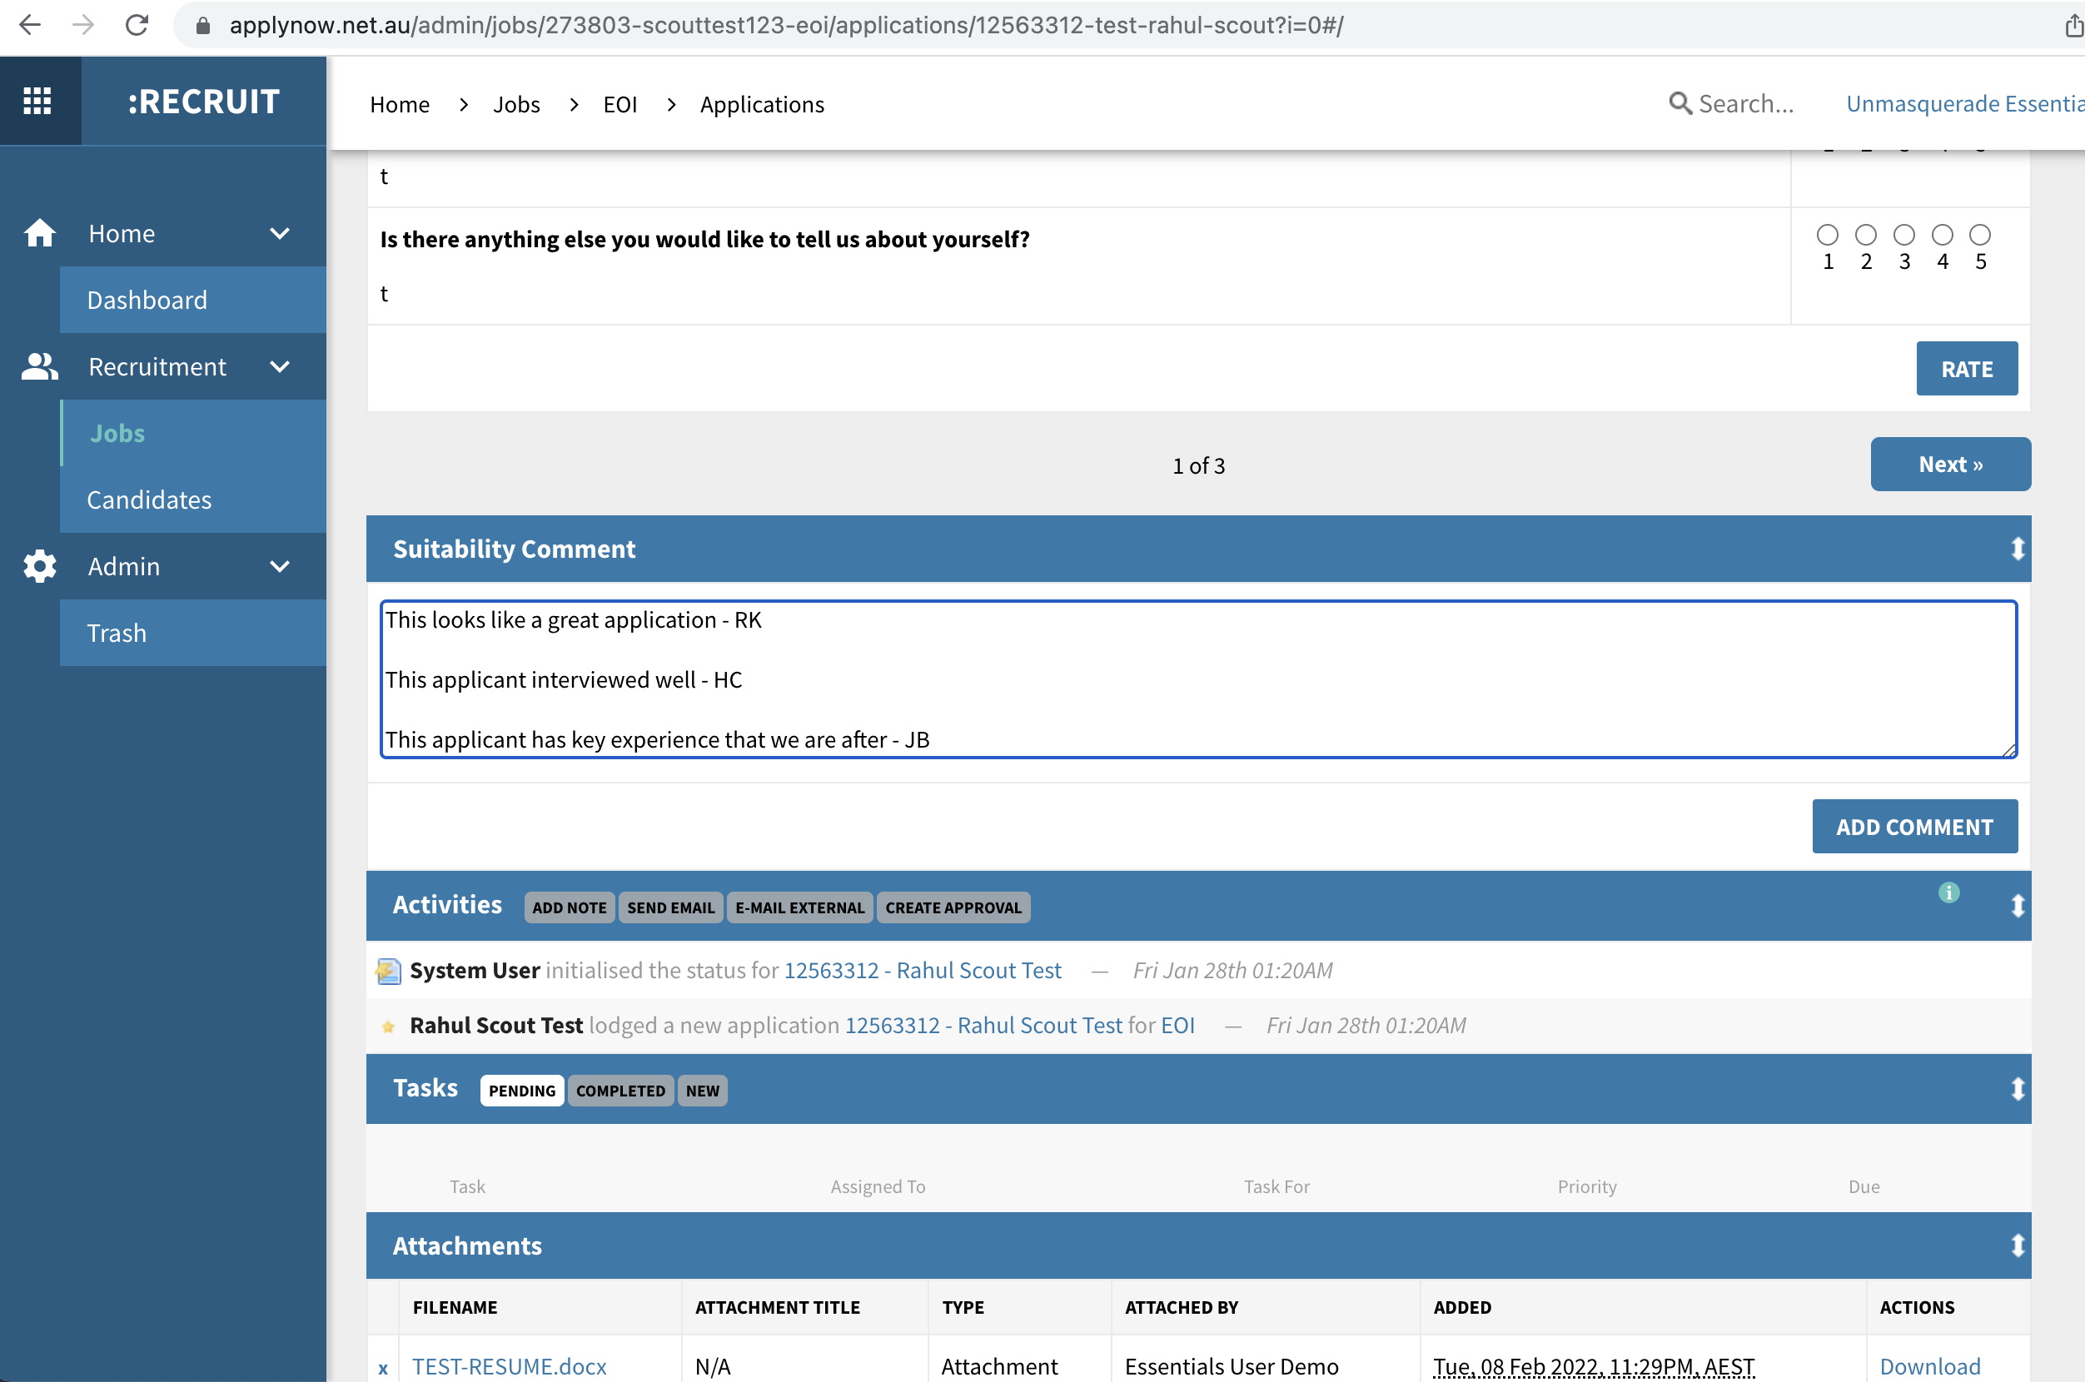This screenshot has width=2085, height=1382.
Task: Click ADD NOTE in Activities
Action: pyautogui.click(x=570, y=907)
